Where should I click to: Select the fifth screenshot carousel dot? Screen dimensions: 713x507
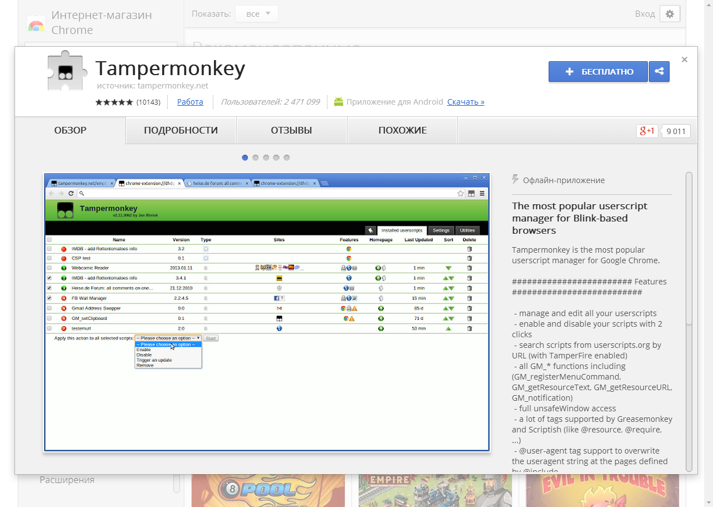pyautogui.click(x=287, y=157)
